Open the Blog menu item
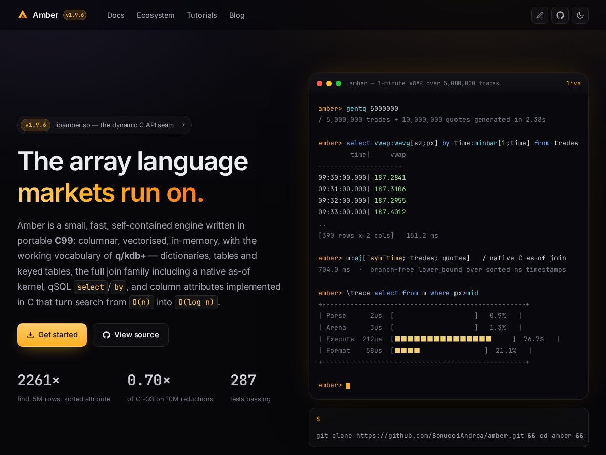 coord(237,15)
